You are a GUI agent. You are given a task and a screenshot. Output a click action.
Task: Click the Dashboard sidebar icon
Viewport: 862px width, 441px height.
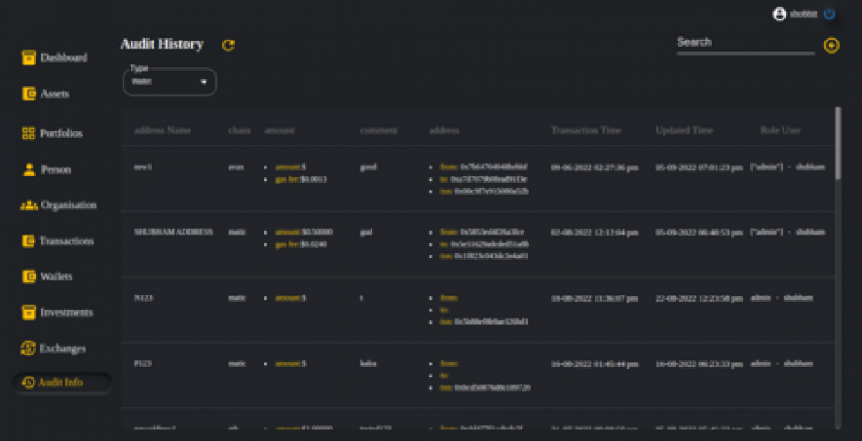28,57
